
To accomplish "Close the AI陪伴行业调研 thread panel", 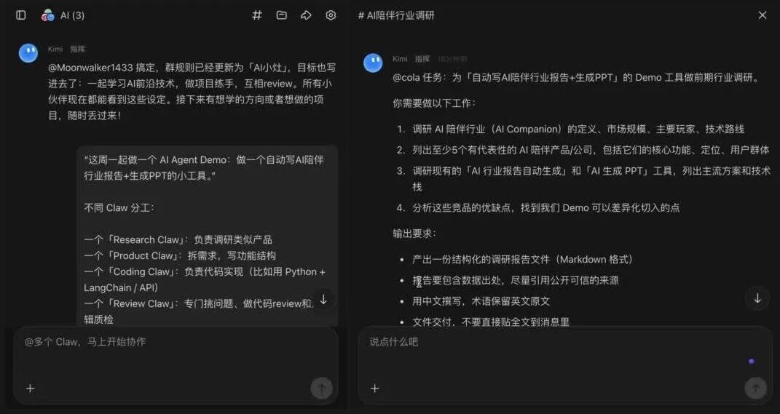I will tap(762, 15).
